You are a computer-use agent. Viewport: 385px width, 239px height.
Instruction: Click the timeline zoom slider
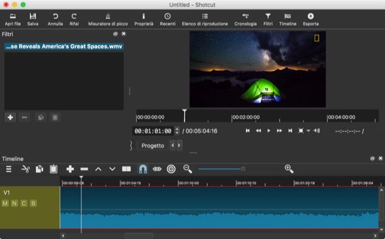pyautogui.click(x=238, y=169)
